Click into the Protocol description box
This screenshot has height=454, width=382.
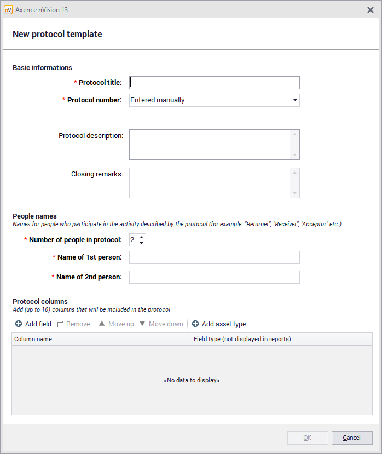pos(210,145)
